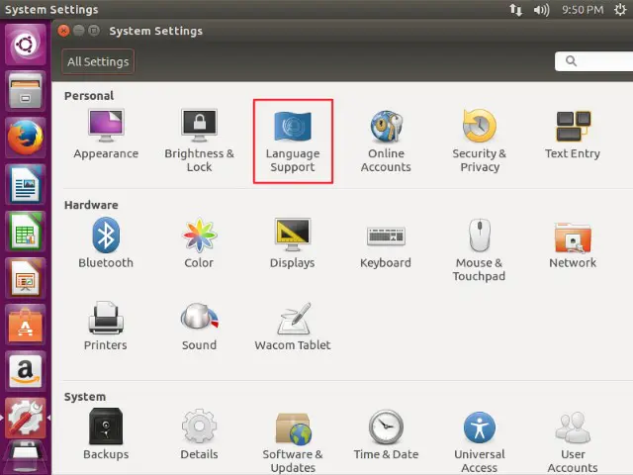
Task: Open Brightness & Lock settings
Action: [199, 141]
